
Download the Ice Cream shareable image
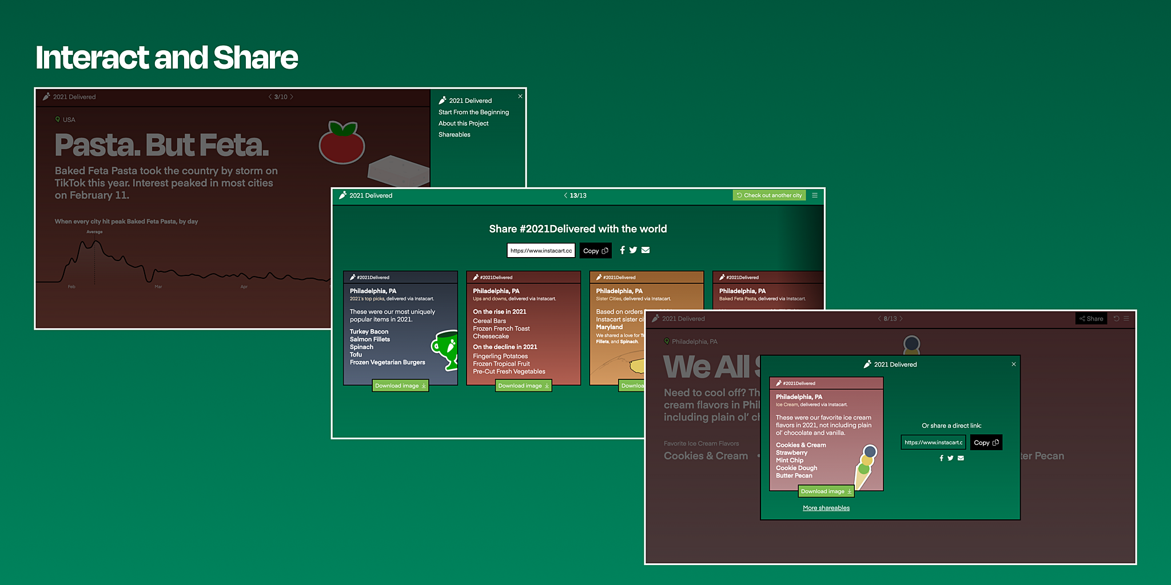click(x=826, y=491)
